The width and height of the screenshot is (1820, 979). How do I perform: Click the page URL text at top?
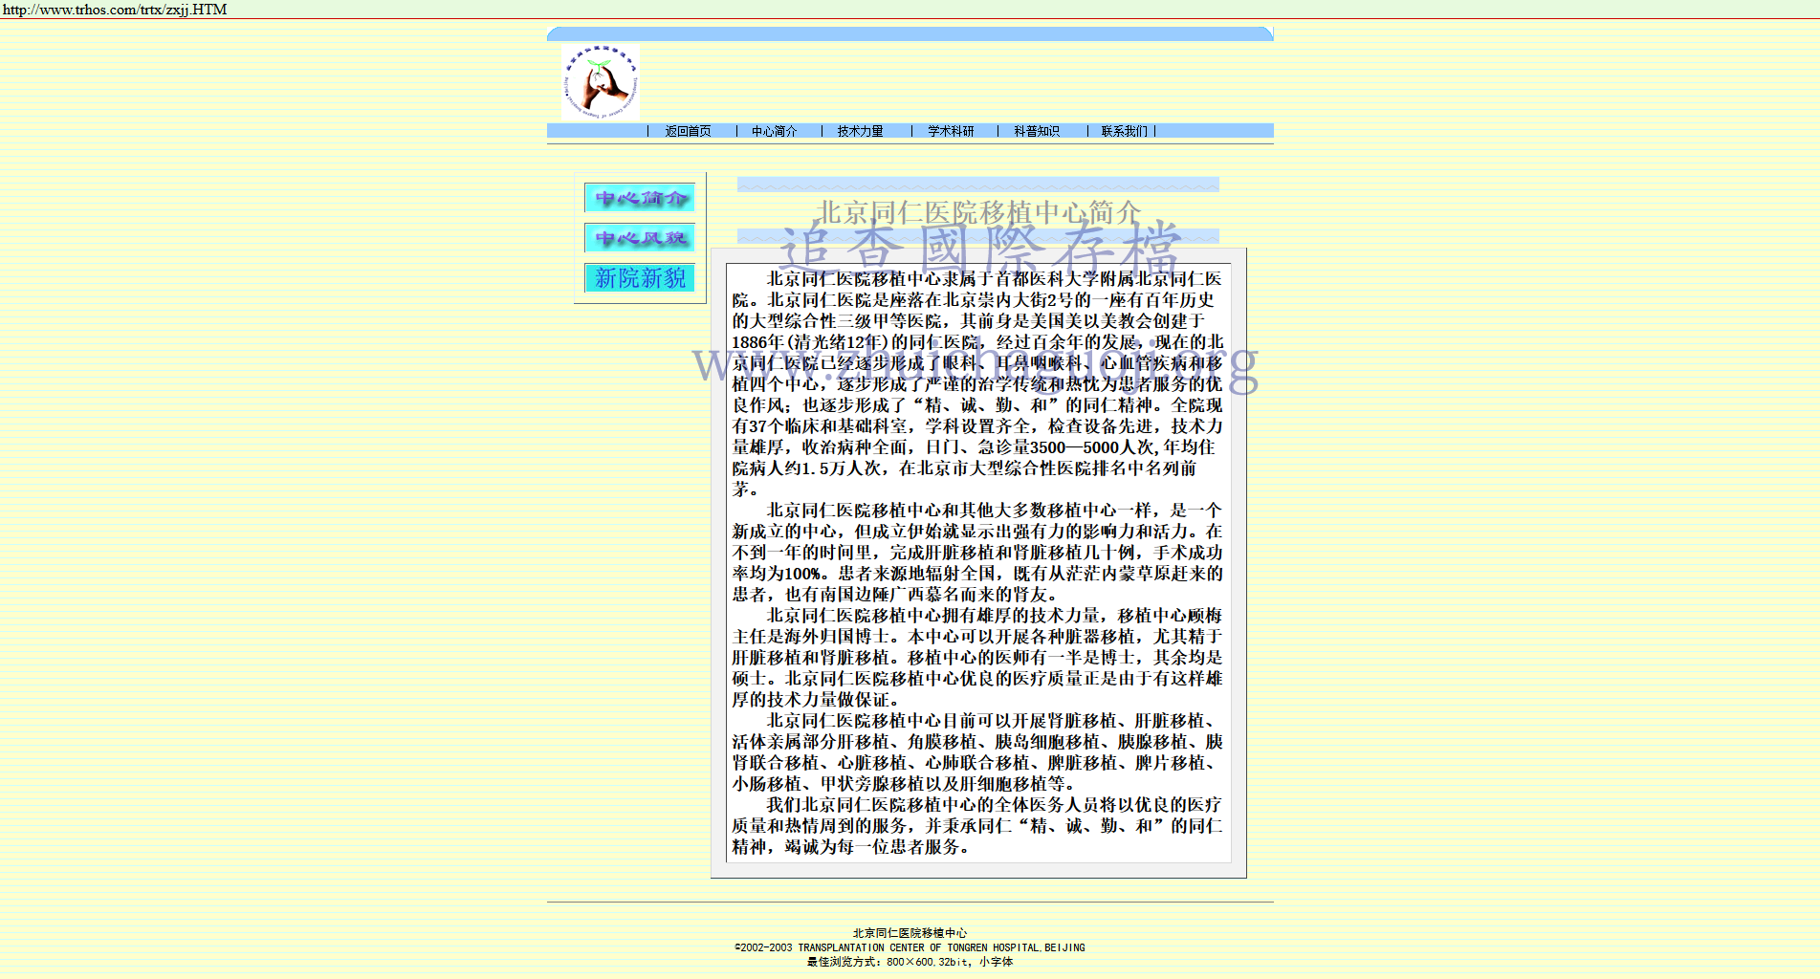coord(115,10)
